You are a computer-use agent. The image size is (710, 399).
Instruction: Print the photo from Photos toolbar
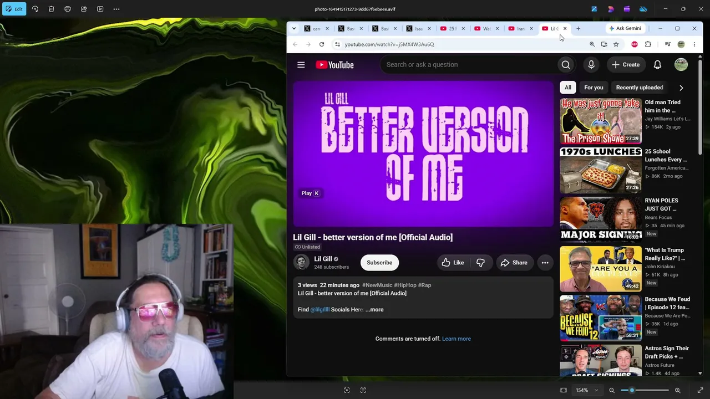coord(68,9)
